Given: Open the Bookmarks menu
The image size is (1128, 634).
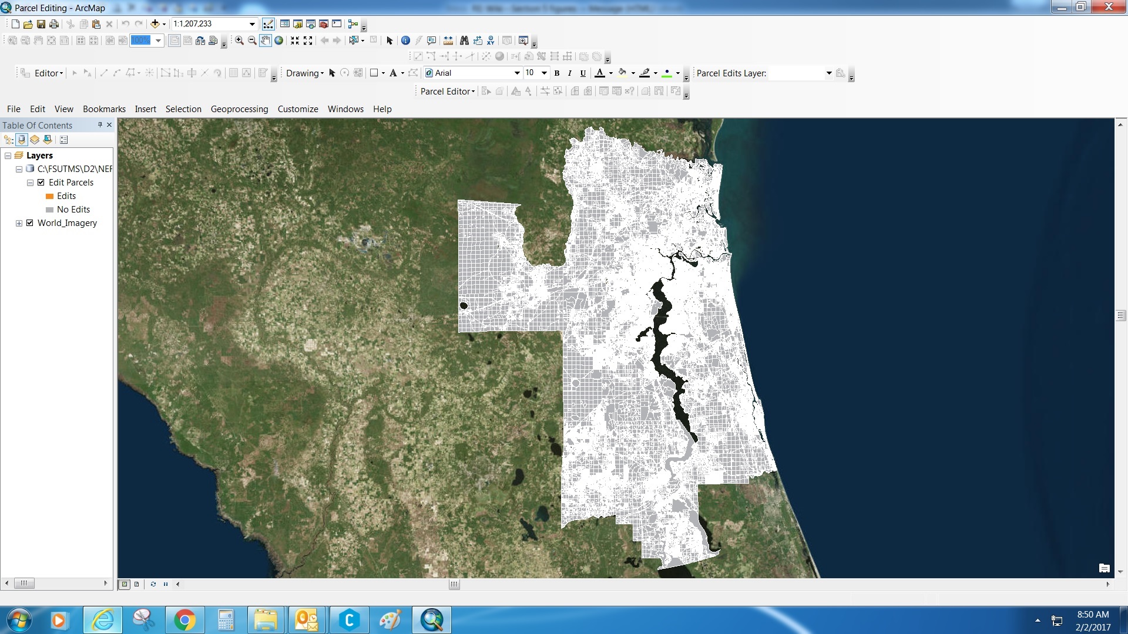Looking at the screenshot, I should [104, 109].
